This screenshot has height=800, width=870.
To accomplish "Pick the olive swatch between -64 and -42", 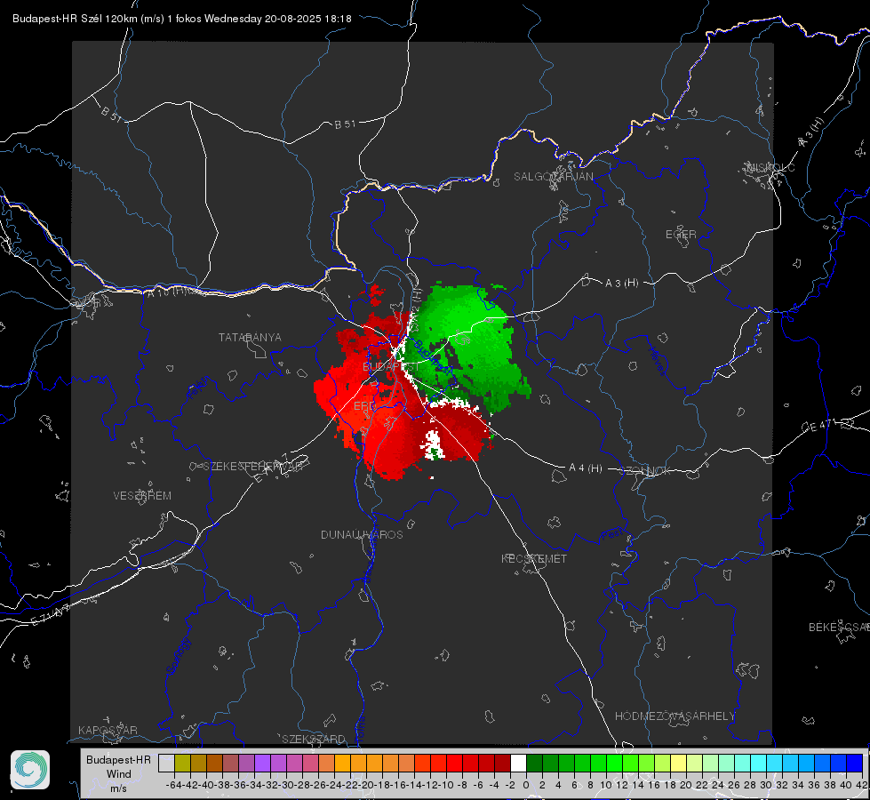I will [182, 763].
